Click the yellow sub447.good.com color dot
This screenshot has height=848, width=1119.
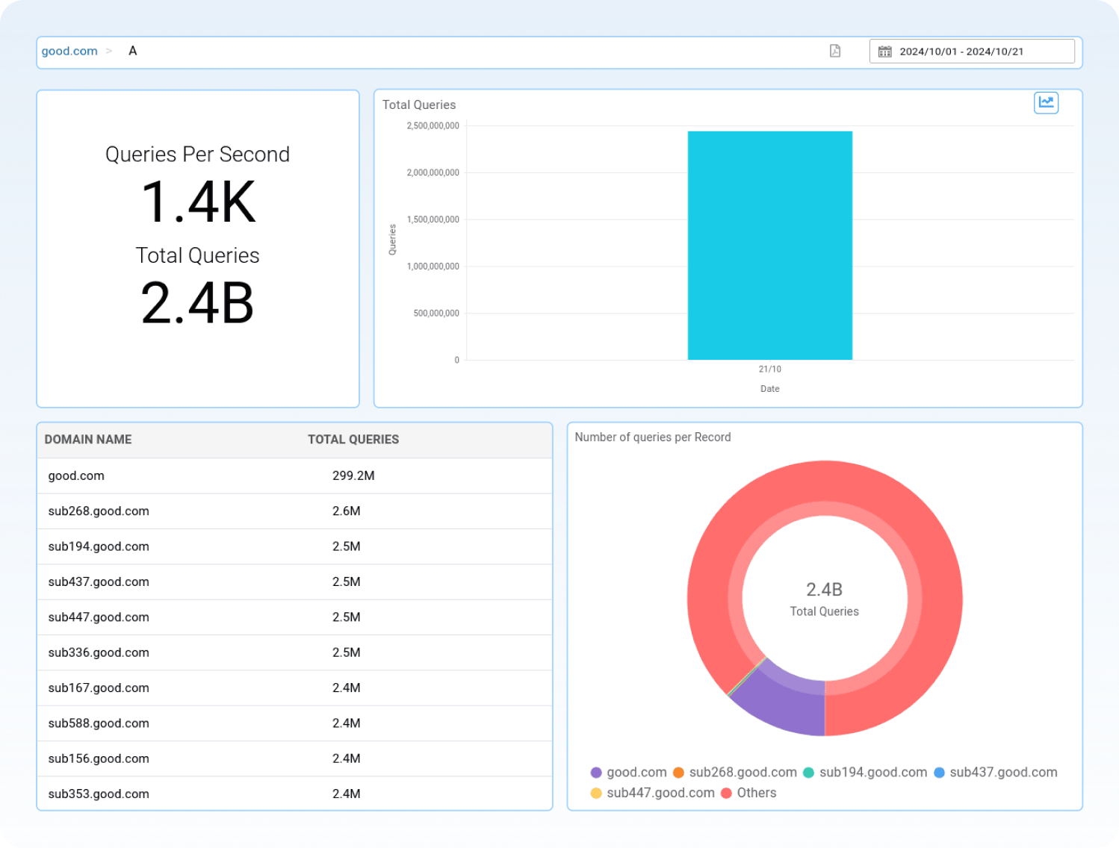tap(596, 793)
